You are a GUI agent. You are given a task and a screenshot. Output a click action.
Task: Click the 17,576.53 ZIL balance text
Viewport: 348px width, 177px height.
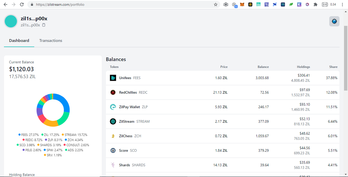coord(22,77)
